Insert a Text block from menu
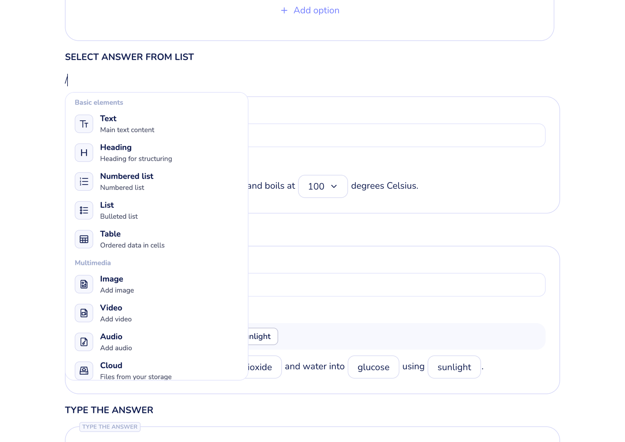The height and width of the screenshot is (442, 625). [156, 124]
